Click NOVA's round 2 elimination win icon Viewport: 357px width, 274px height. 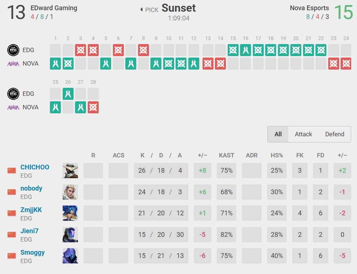tap(68, 63)
